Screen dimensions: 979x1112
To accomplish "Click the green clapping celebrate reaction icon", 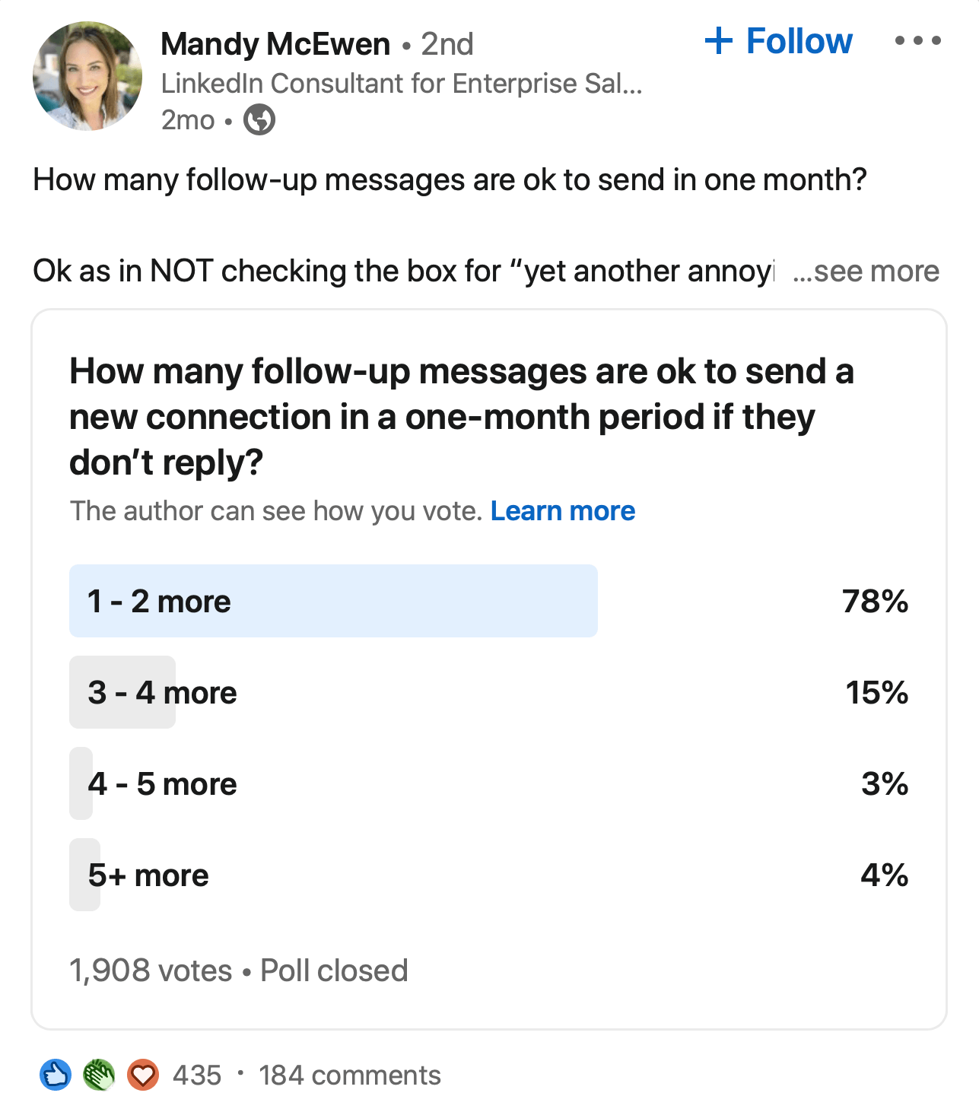I will [99, 1075].
